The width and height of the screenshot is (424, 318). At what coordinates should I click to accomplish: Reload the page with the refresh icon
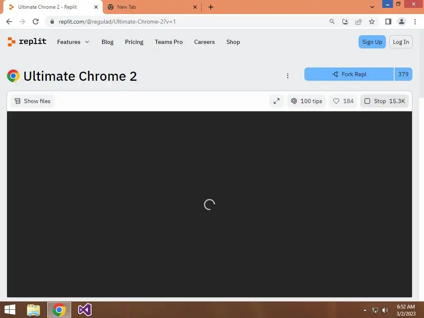(36, 22)
